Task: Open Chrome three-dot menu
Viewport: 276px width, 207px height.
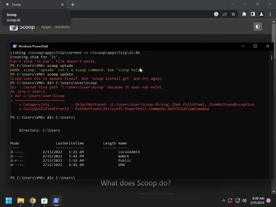Action: [270, 14]
